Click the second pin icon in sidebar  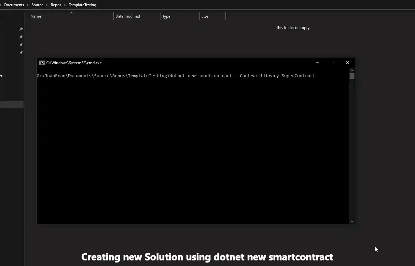point(21,37)
